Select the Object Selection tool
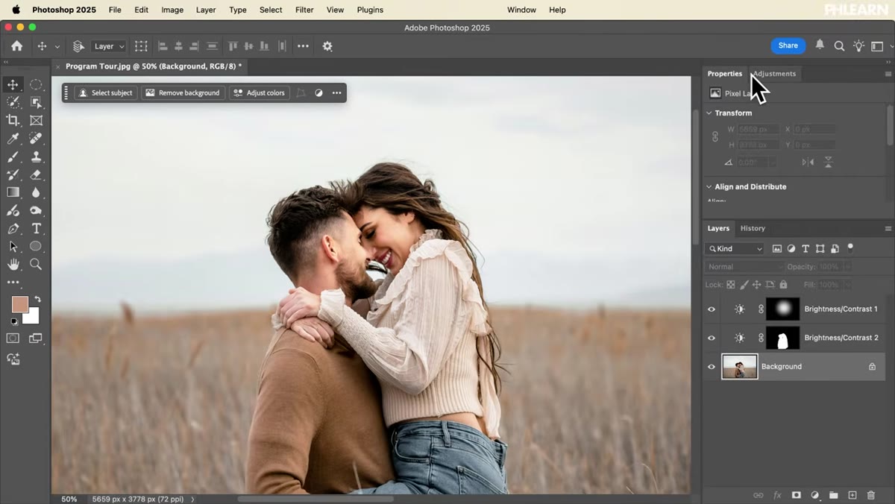 coord(36,102)
